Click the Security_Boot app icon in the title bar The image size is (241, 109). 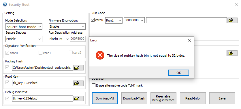(x=5, y=4)
